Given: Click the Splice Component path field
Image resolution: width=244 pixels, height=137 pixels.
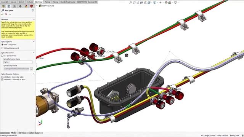Looking at the screenshot, I should pos(16,68).
